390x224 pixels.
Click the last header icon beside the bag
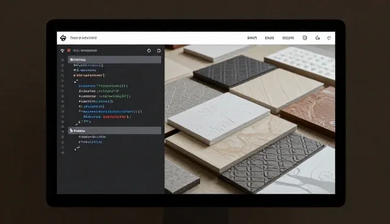pos(329,38)
